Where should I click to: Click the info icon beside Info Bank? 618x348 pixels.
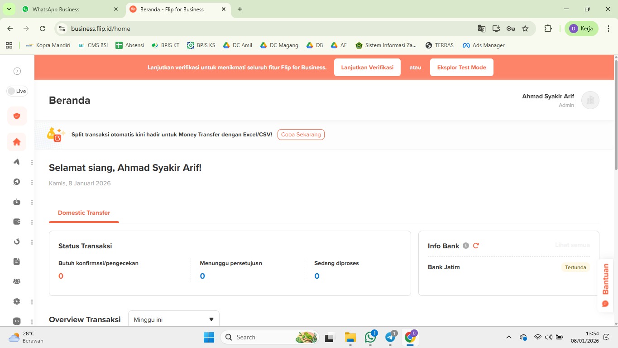[x=465, y=246]
